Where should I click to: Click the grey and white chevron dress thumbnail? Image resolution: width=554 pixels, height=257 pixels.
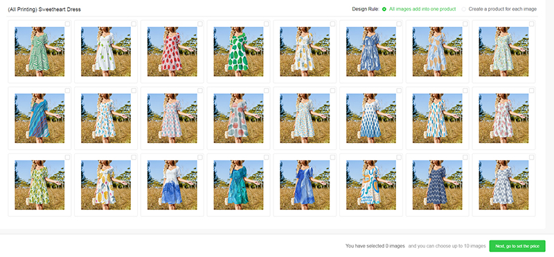point(503,185)
